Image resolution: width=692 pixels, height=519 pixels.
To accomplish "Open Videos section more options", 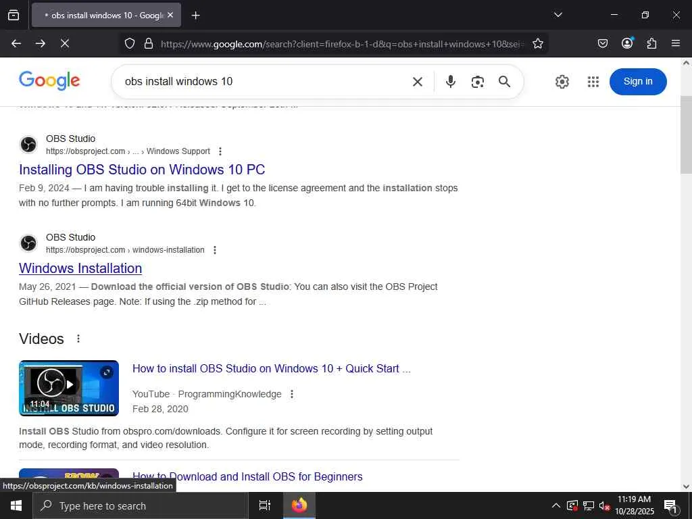I will tap(78, 339).
